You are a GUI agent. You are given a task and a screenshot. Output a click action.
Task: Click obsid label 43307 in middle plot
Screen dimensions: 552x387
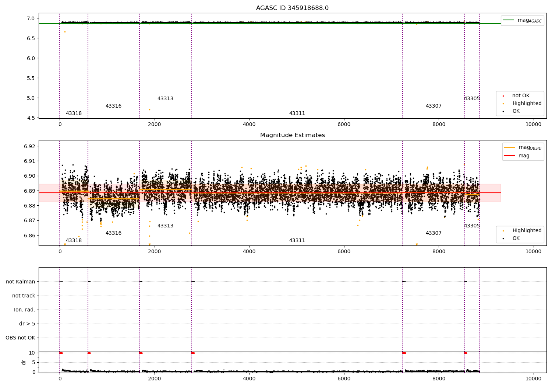pos(434,233)
